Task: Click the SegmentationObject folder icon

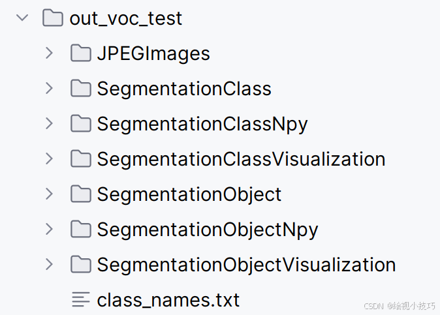Action: (x=80, y=194)
